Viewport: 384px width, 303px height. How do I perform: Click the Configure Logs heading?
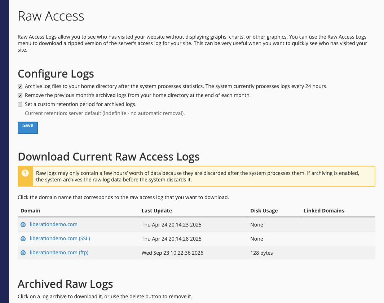(x=56, y=74)
